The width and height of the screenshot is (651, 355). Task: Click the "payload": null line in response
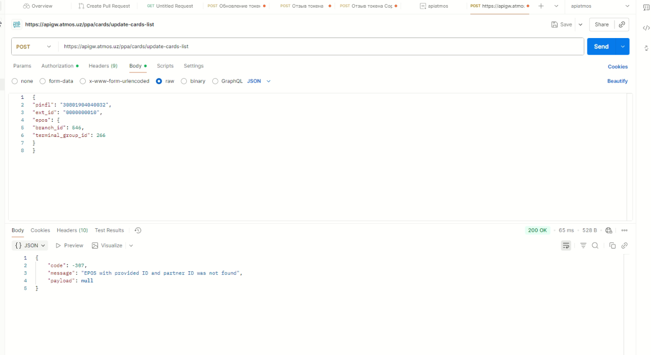point(70,280)
